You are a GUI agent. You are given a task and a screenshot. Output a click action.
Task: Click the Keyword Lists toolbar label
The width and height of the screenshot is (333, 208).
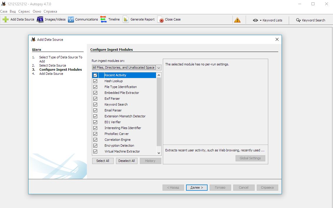tap(272, 20)
